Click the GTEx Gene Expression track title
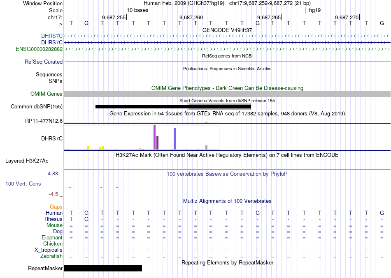Screen dimensions: 391x278 point(227,113)
